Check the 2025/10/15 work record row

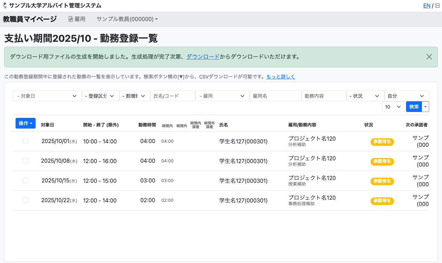[26, 180]
